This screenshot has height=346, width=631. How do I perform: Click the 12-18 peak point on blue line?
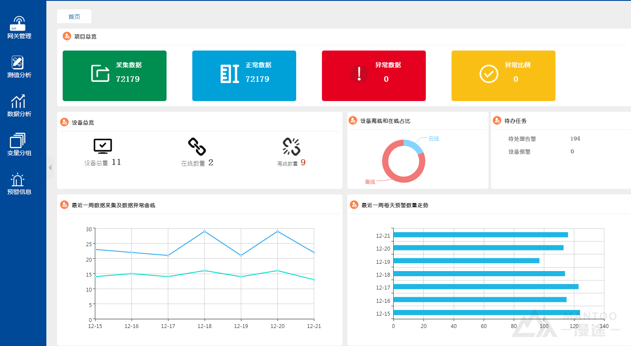pyautogui.click(x=204, y=231)
